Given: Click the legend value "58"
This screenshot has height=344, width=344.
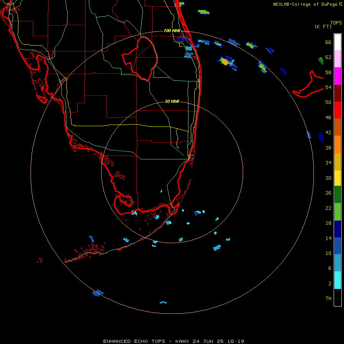Looking at the screenshot, I should [x=328, y=72].
